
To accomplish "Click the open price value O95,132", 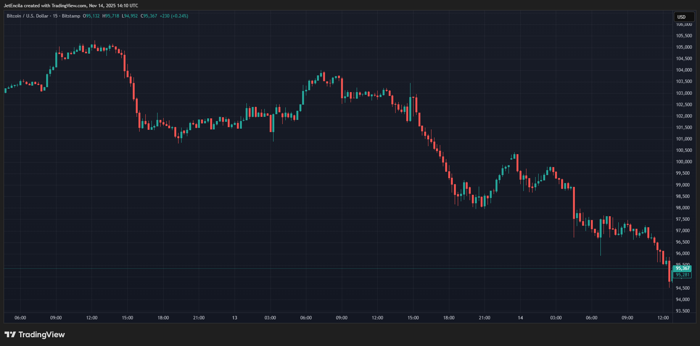I will pyautogui.click(x=92, y=16).
